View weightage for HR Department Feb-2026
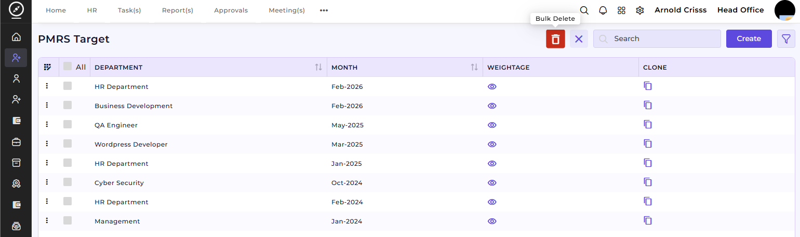 (492, 87)
